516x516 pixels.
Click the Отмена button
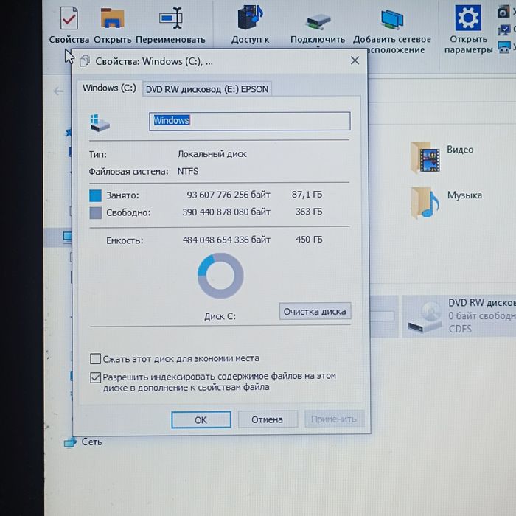[x=267, y=419]
